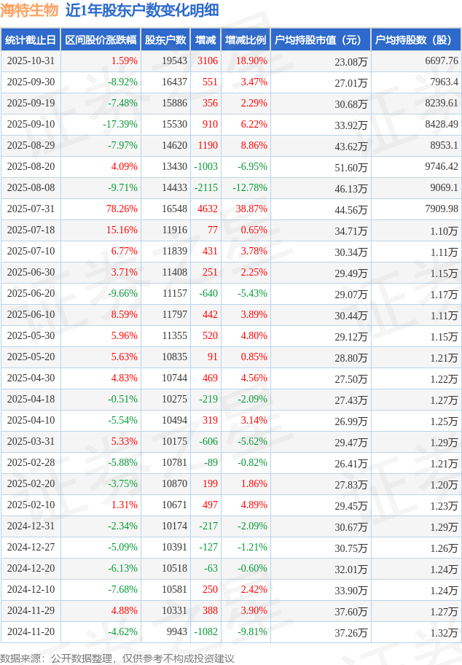462x665 pixels.
Task: Select the 统计截止日 column header
Action: (x=30, y=40)
